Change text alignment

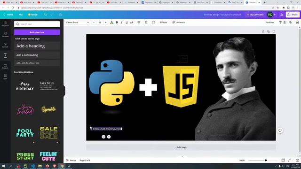[x=139, y=23]
